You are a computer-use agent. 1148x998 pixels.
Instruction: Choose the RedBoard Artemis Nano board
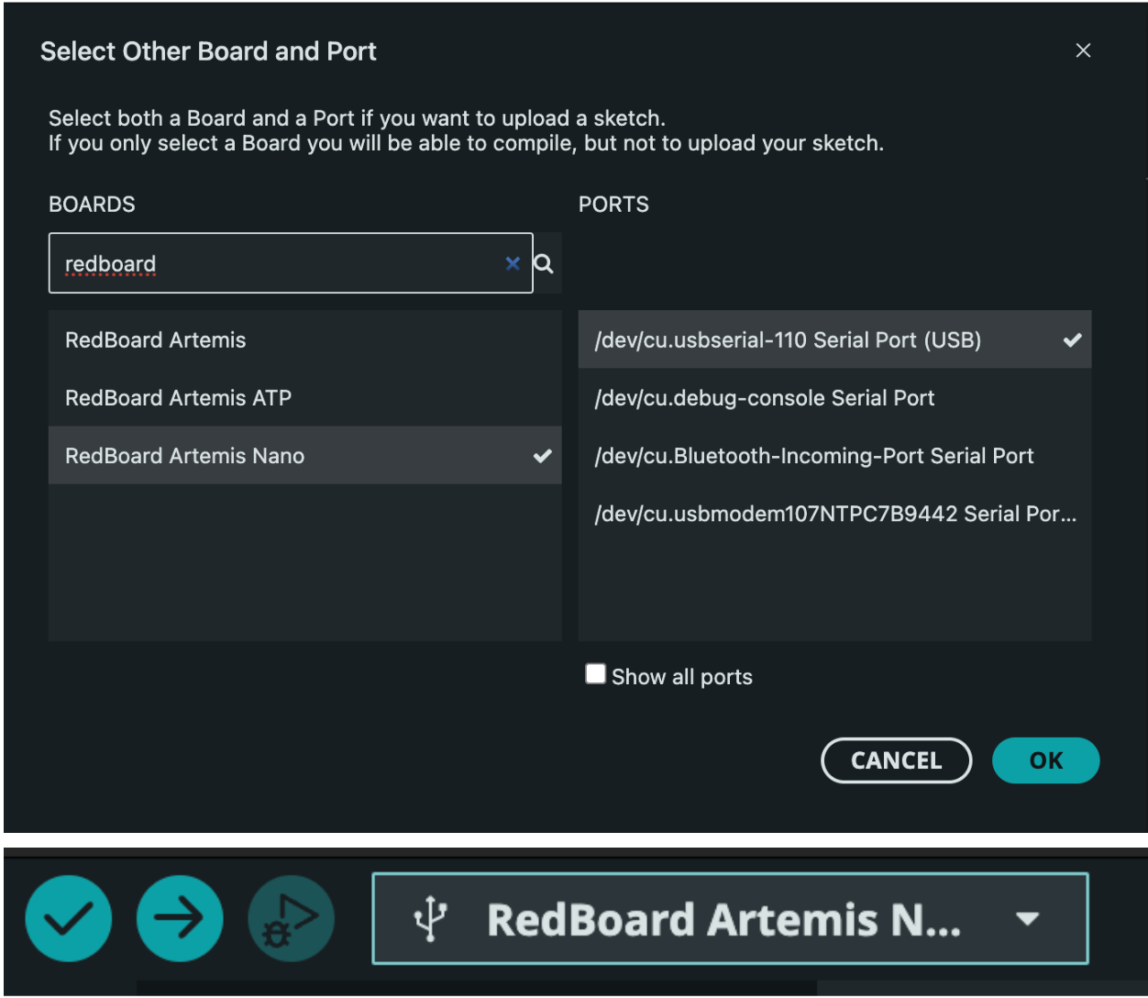click(x=184, y=456)
